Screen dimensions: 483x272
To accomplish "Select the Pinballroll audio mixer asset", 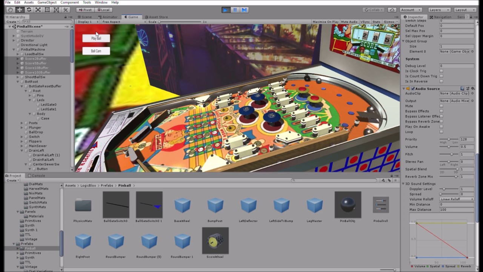I will [381, 205].
